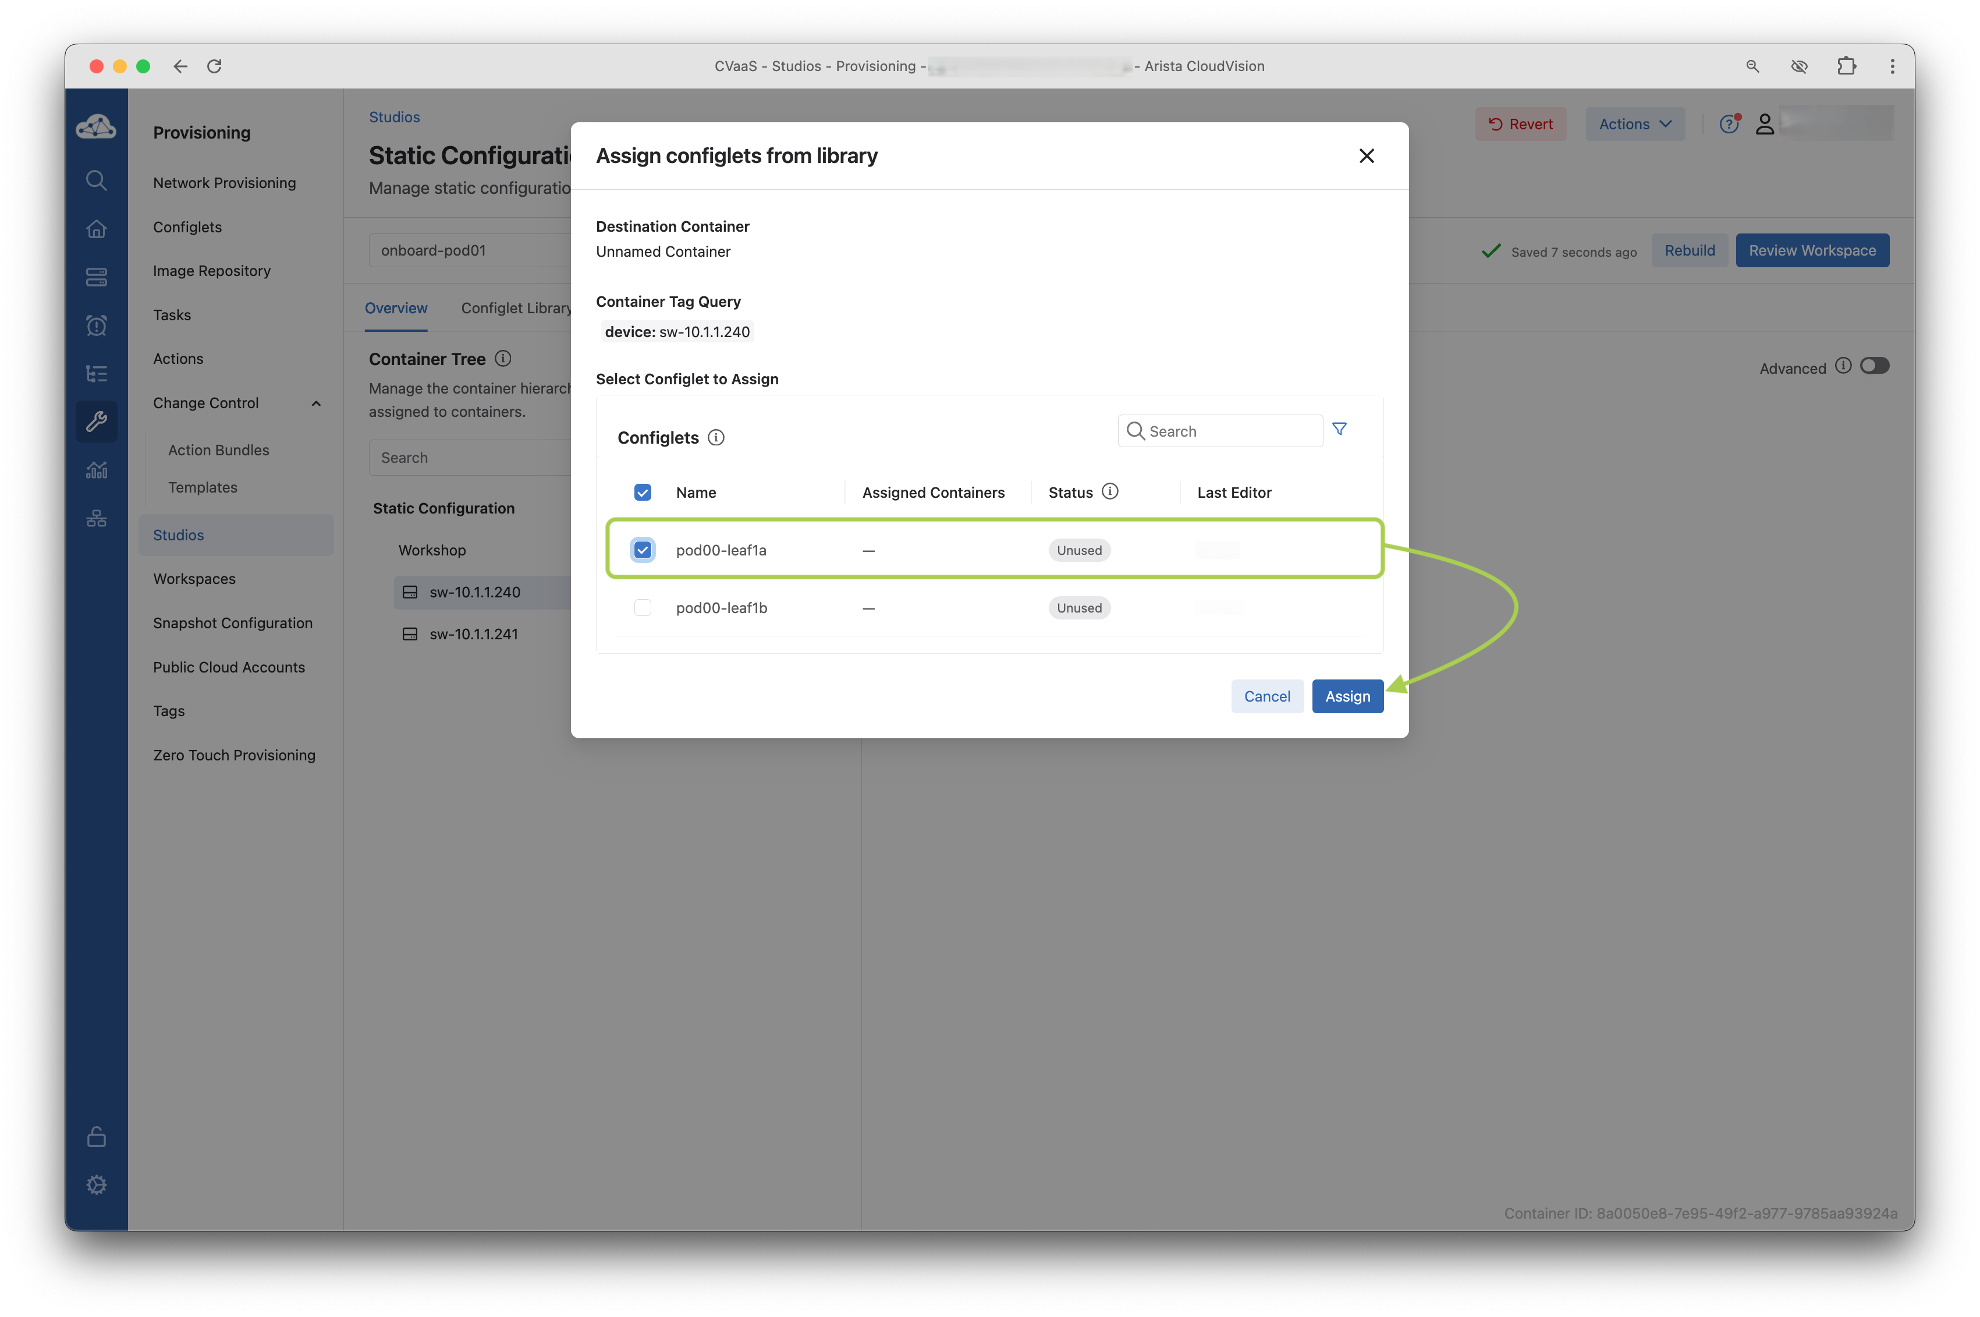The image size is (1980, 1317).
Task: Click the Assign button
Action: 1347,696
